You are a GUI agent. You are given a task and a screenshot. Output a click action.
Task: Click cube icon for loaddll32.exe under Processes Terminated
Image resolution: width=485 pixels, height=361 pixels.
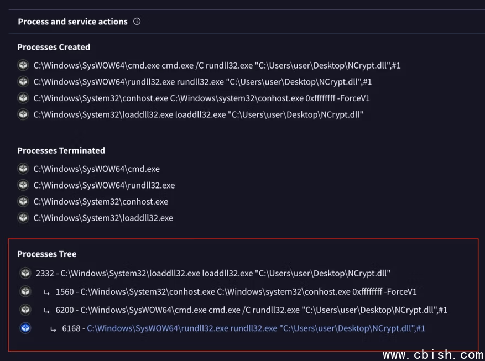tap(23, 218)
